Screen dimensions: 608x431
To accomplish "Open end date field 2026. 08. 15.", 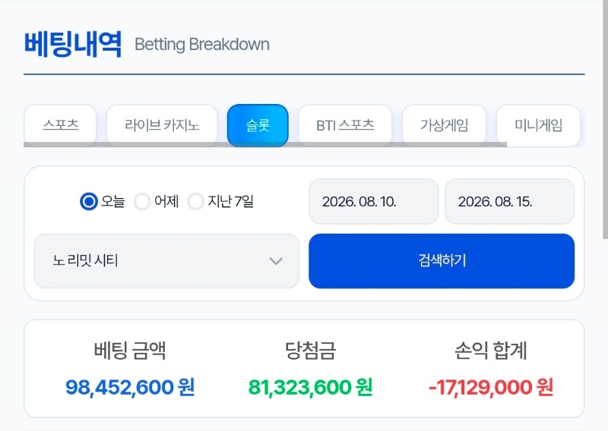I will point(509,201).
